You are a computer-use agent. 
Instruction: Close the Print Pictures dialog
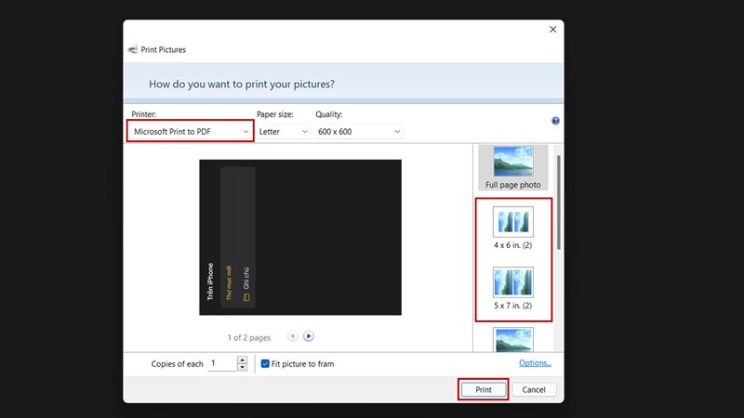click(552, 30)
